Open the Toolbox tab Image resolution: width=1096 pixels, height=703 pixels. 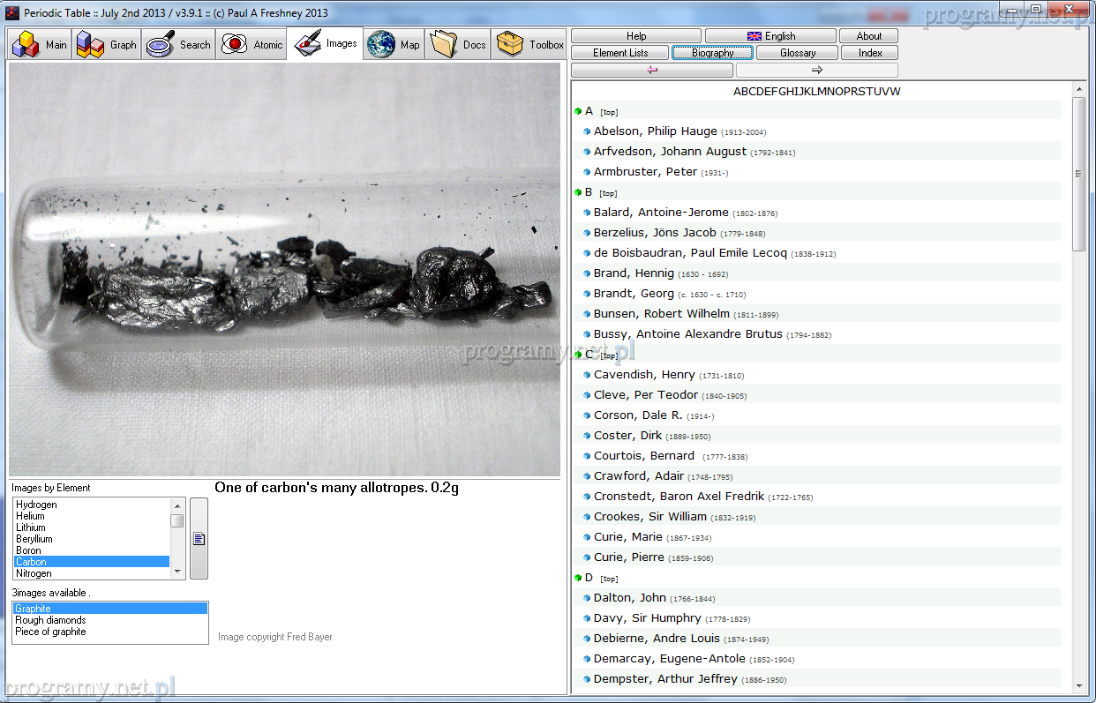pos(530,45)
